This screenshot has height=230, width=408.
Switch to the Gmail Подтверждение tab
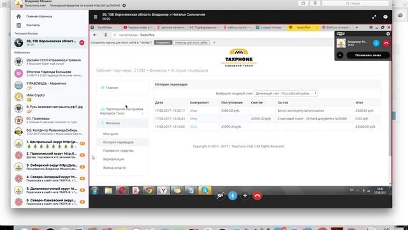(x=204, y=27)
